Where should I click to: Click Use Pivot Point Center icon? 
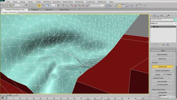[x=59, y=5]
